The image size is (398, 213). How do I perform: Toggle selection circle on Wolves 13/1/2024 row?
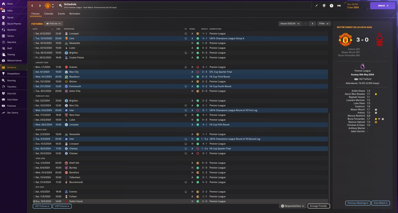point(34,81)
